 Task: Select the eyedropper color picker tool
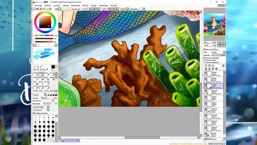47,70
